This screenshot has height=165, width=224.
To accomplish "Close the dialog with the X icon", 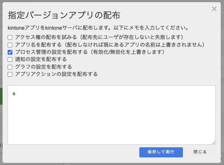I will 214,9.
